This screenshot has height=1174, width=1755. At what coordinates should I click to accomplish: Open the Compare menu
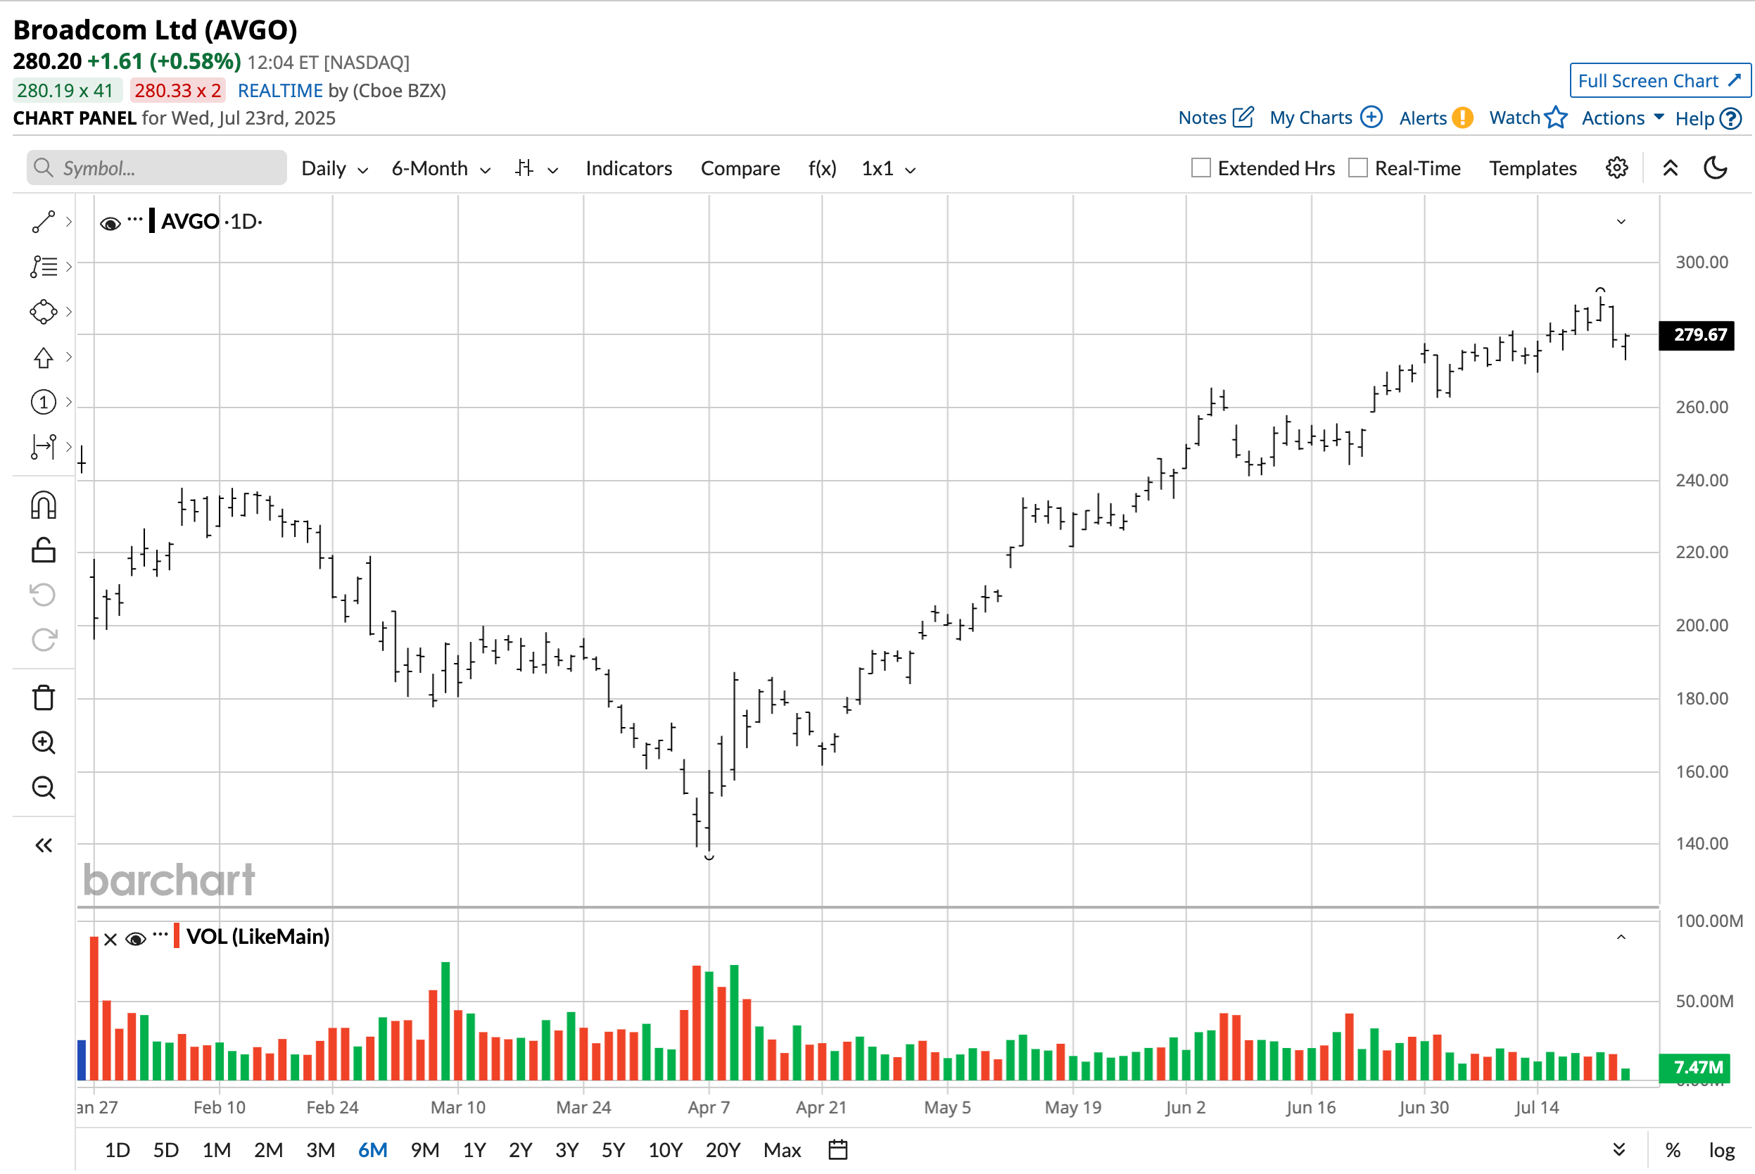[x=740, y=168]
